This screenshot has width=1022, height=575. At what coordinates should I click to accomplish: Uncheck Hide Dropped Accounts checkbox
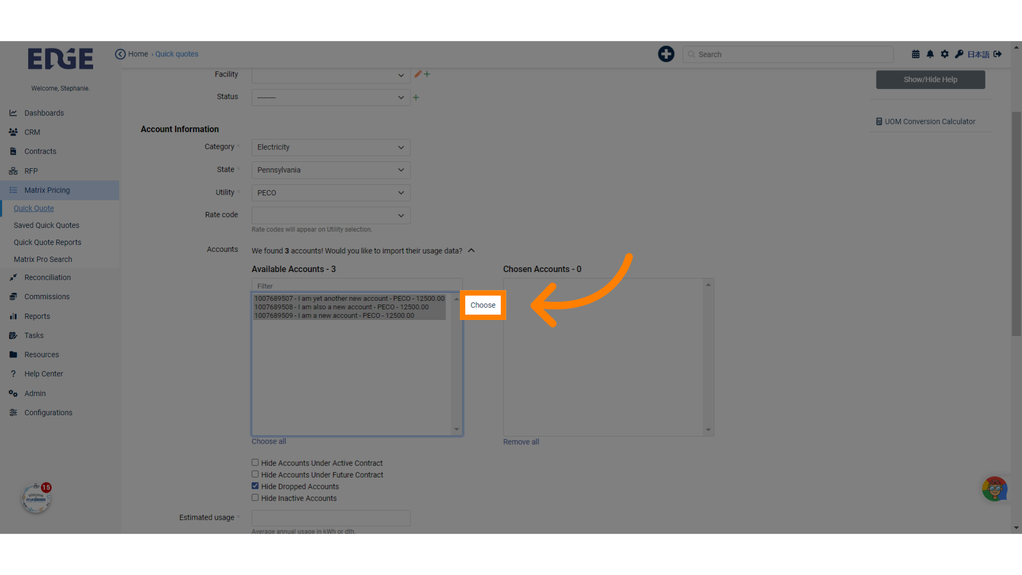pos(255,486)
